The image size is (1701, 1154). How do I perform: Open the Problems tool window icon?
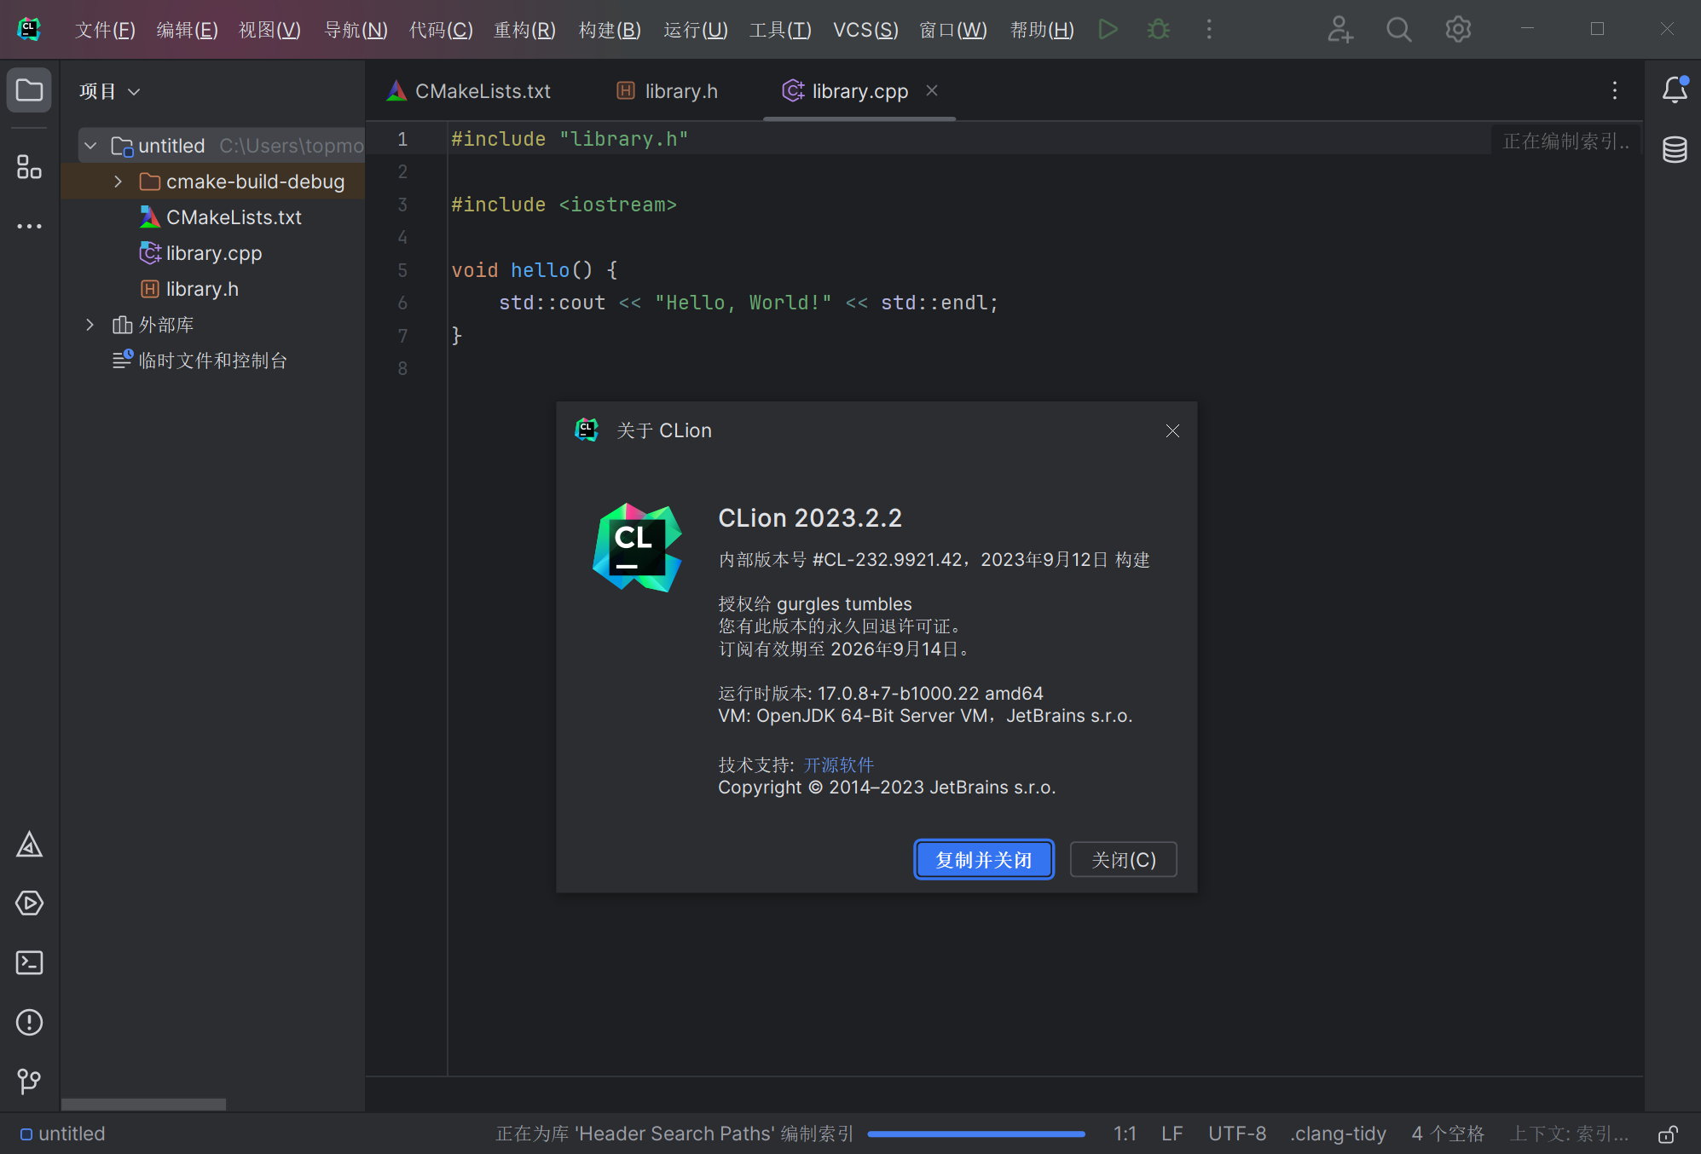[29, 1022]
